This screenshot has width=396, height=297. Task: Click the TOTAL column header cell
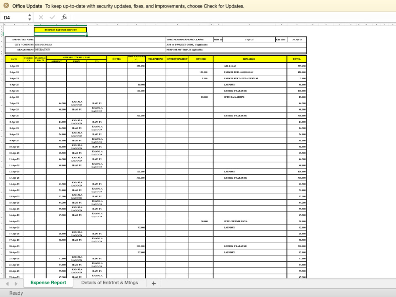pos(297,59)
